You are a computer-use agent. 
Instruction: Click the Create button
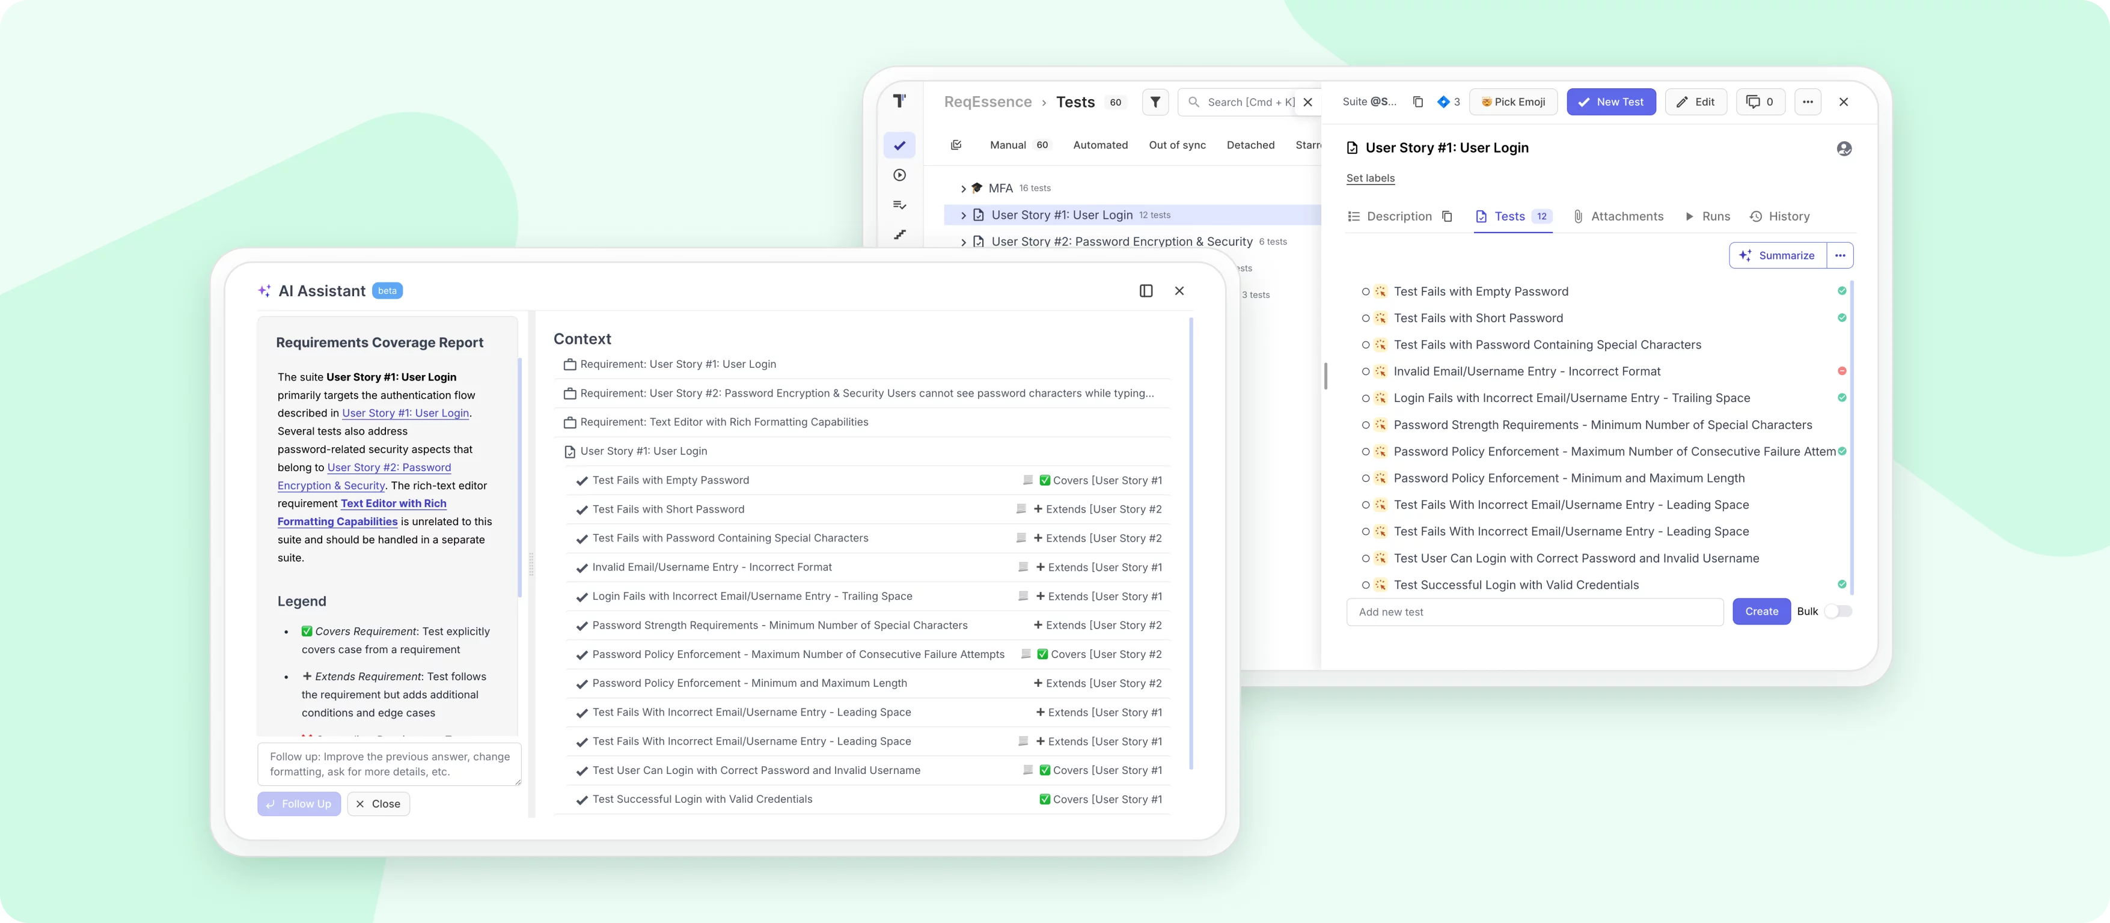(1761, 612)
